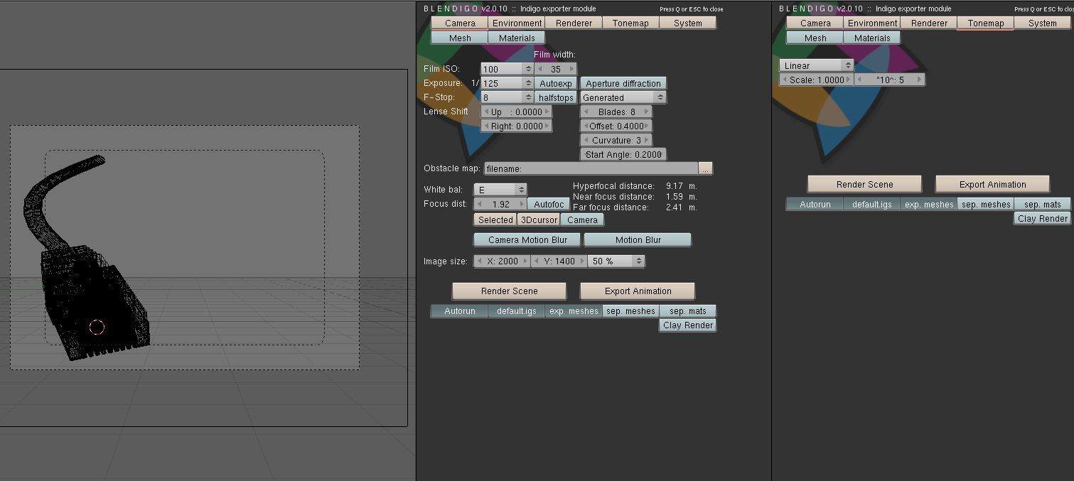Toggle sep. mats in the tonemap settings panel
Viewport: 1074px width, 481px height.
(x=1042, y=204)
